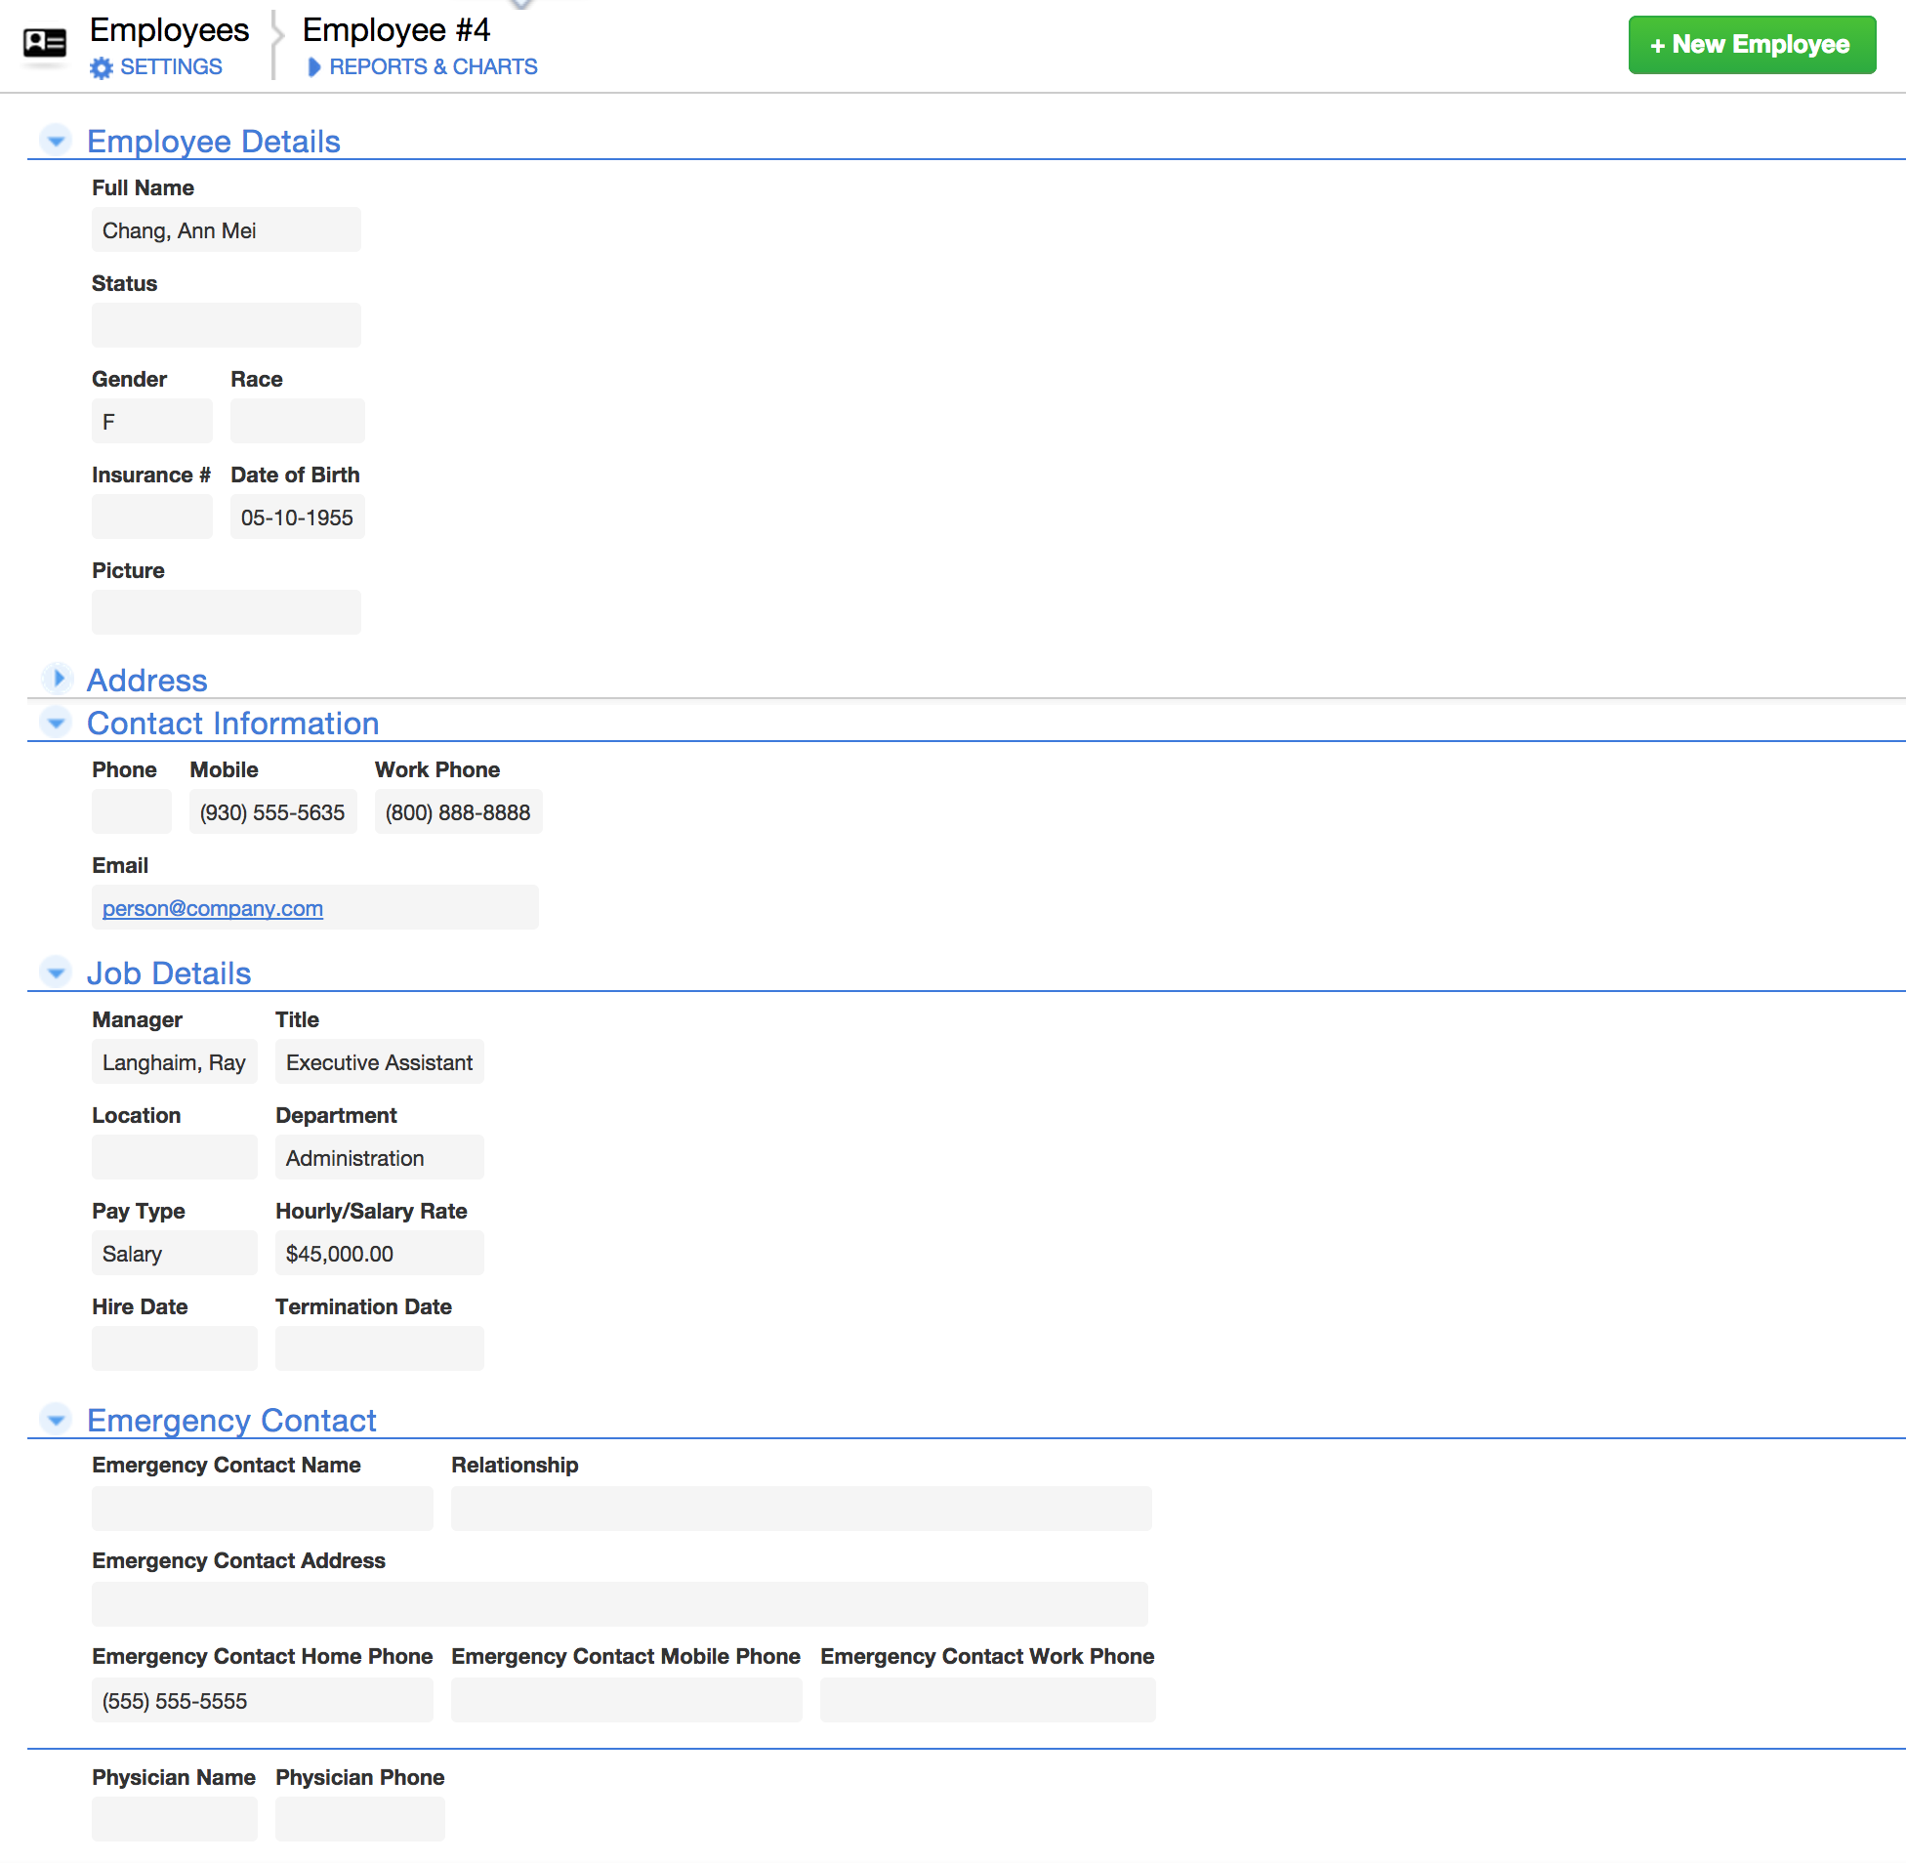
Task: Click the Emergency Contact heading
Action: [x=231, y=1420]
